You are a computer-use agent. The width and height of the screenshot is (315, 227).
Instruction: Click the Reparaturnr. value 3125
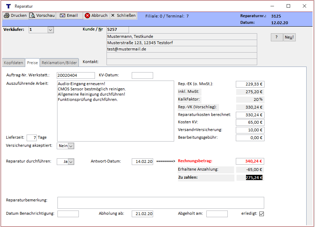tap(276, 16)
